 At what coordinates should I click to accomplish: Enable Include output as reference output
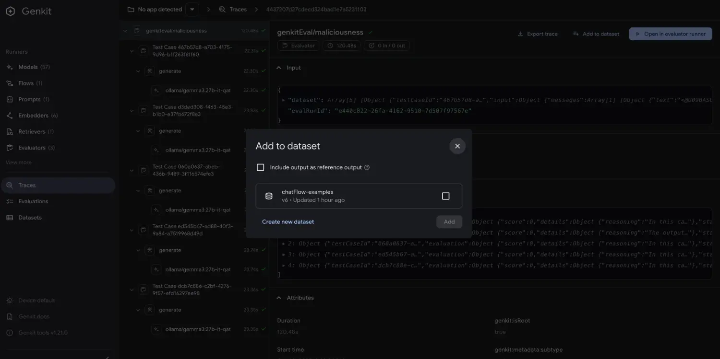[x=261, y=168]
